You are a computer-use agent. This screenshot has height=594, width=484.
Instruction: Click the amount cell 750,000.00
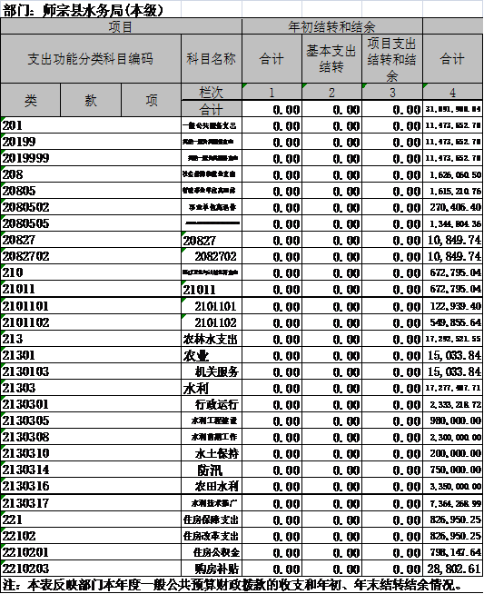coord(452,470)
